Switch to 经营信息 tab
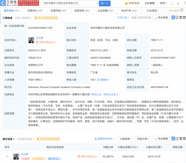The height and width of the screenshot is (163, 186). [x=82, y=11]
